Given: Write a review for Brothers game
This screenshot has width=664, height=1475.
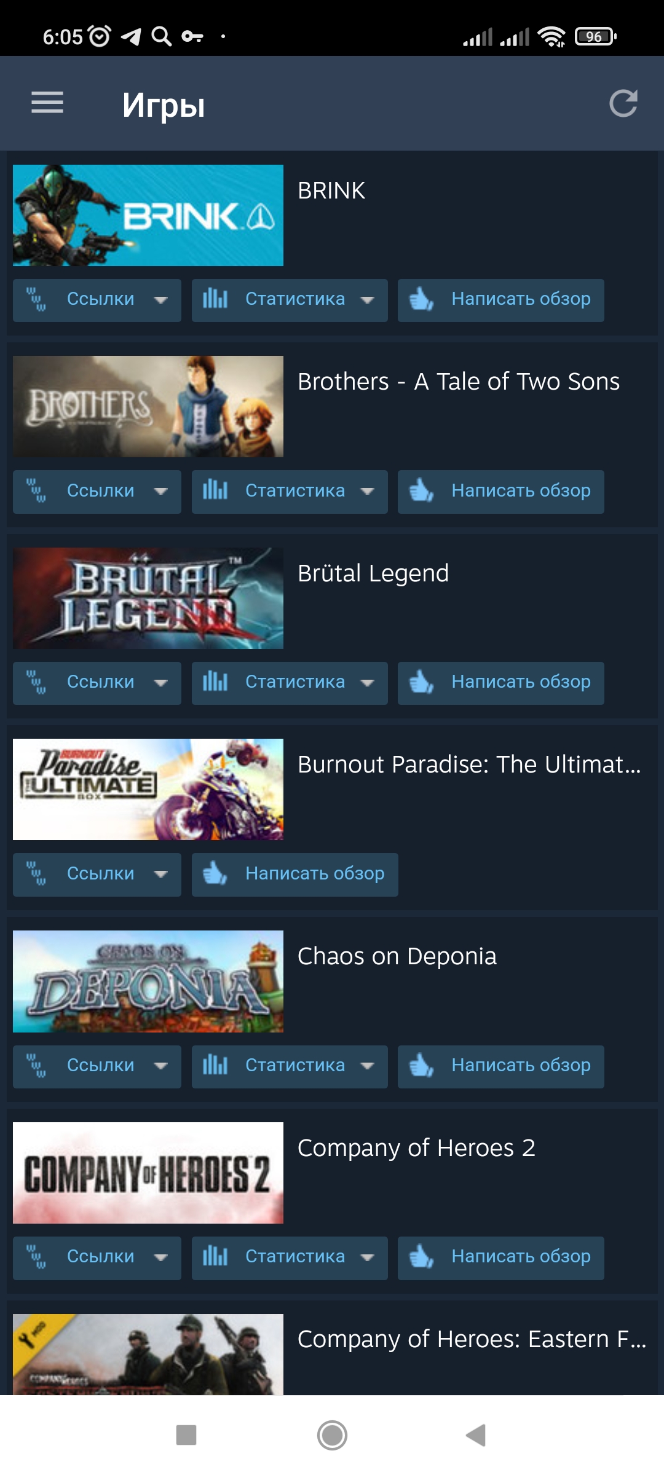Looking at the screenshot, I should pyautogui.click(x=501, y=492).
